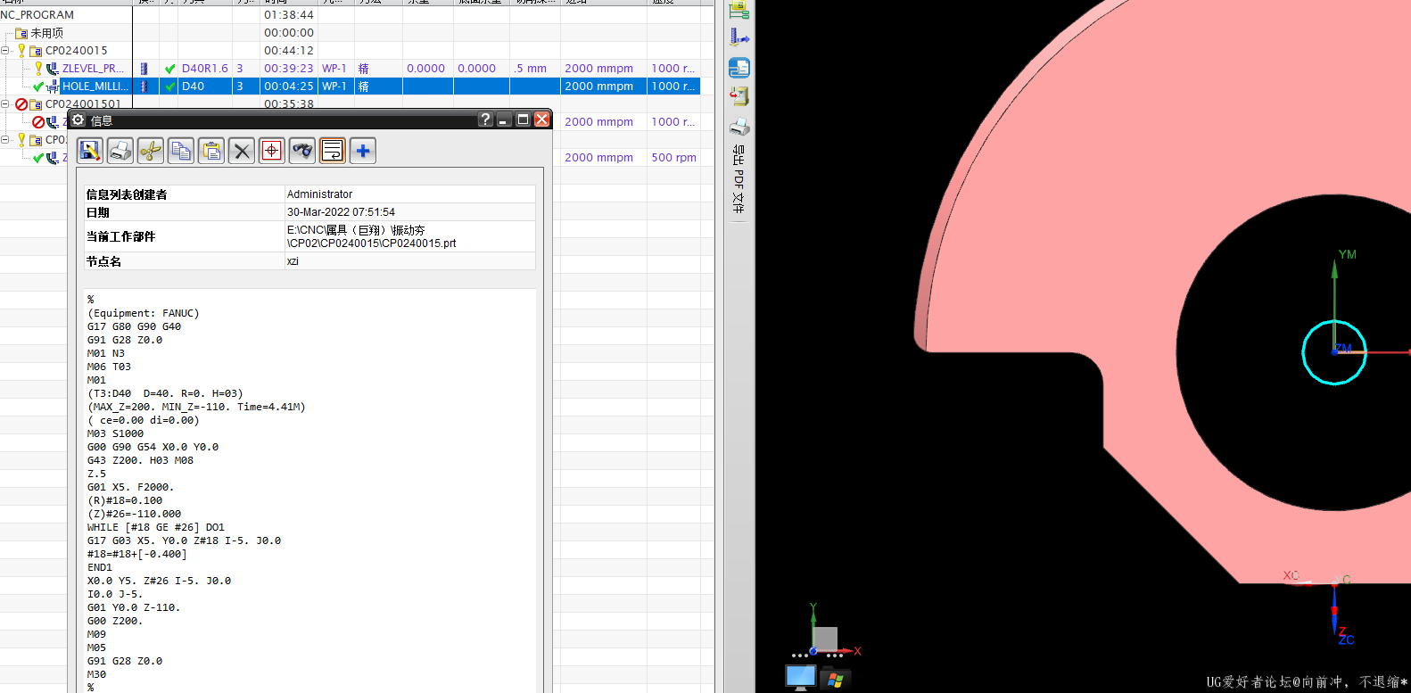Click the 节点名 value xzi
Screen dimensions: 1411x693
[x=293, y=261]
